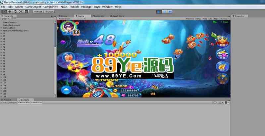Select SceneBackground in the Hierarchy
The height and width of the screenshot is (136, 265).
pos(12,25)
